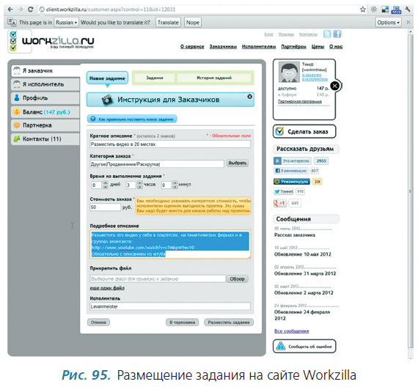Open the Twitter icon in header
The width and height of the screenshot is (418, 387).
tap(327, 34)
